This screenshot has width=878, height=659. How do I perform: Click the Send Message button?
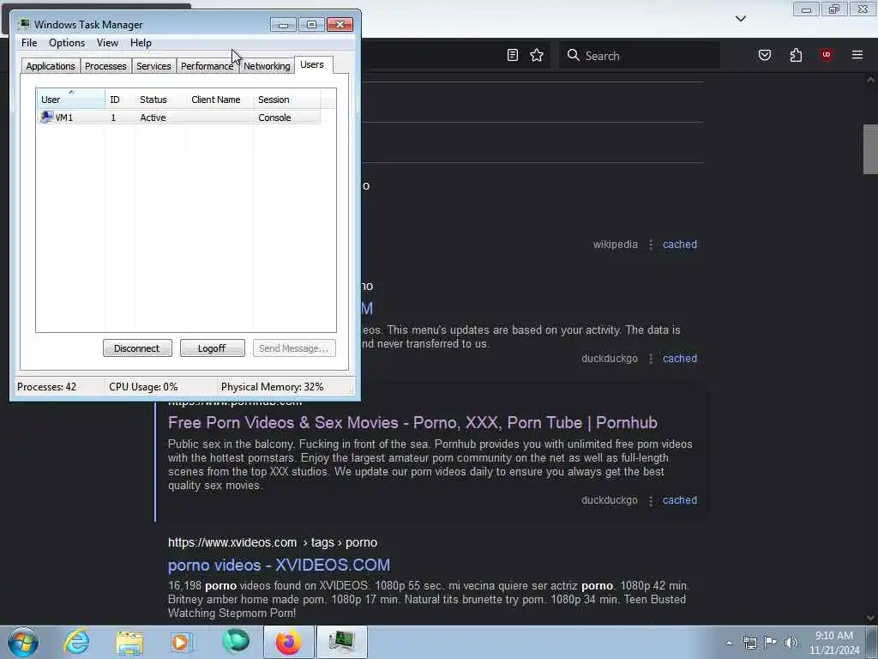coord(294,348)
